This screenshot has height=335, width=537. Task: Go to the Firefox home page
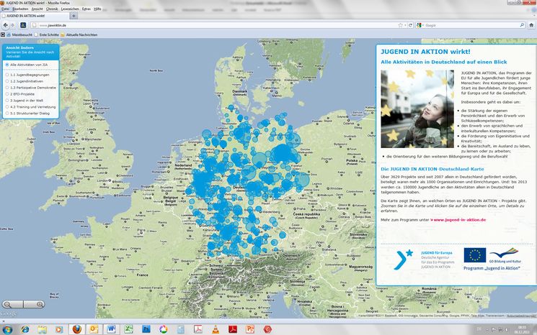click(531, 25)
